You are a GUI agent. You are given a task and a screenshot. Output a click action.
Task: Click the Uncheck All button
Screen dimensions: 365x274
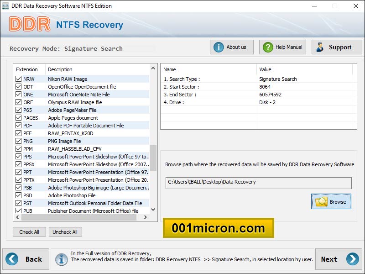pos(65,232)
